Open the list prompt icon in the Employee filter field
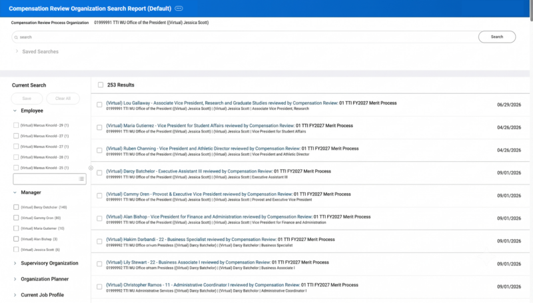533x303 pixels. (81, 178)
